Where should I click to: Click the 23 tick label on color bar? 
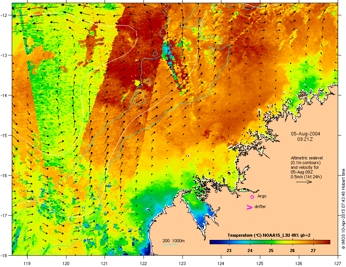click(x=229, y=251)
